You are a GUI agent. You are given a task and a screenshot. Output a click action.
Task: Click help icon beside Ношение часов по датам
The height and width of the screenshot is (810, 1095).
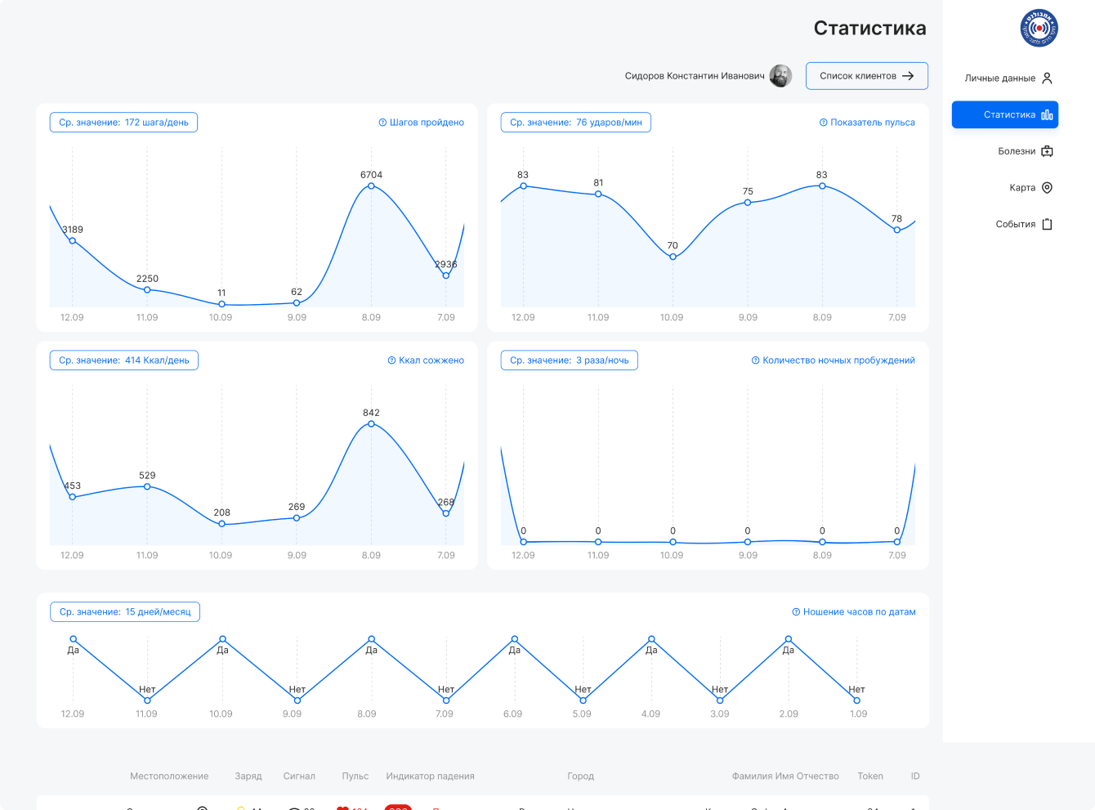click(796, 612)
